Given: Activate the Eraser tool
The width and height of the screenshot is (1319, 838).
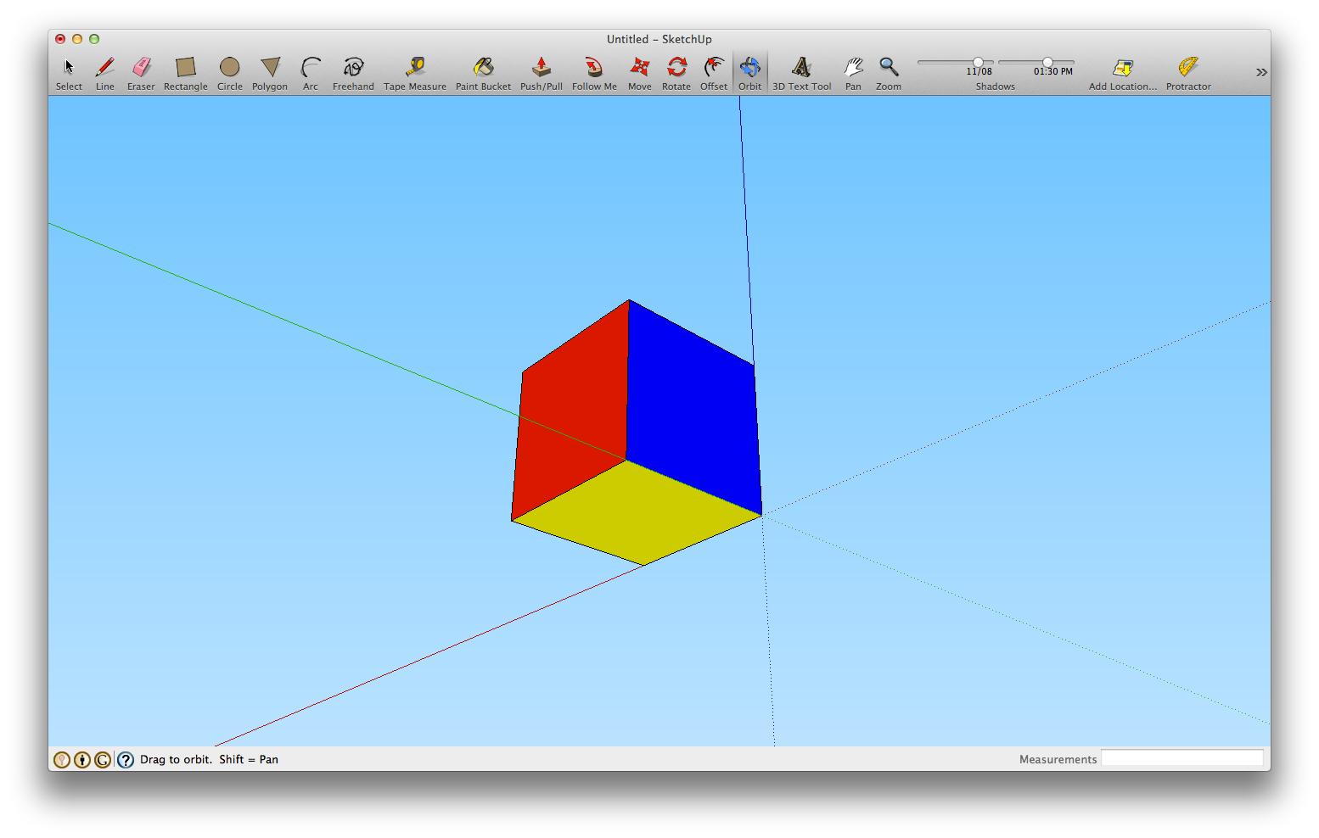Looking at the screenshot, I should coord(141,68).
